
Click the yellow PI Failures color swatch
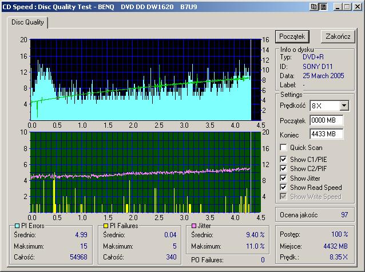tap(106, 226)
